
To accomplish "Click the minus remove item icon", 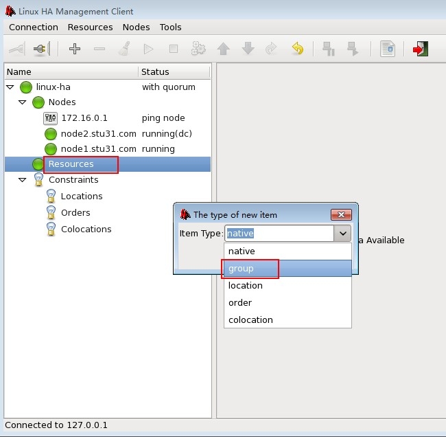I will (x=99, y=49).
